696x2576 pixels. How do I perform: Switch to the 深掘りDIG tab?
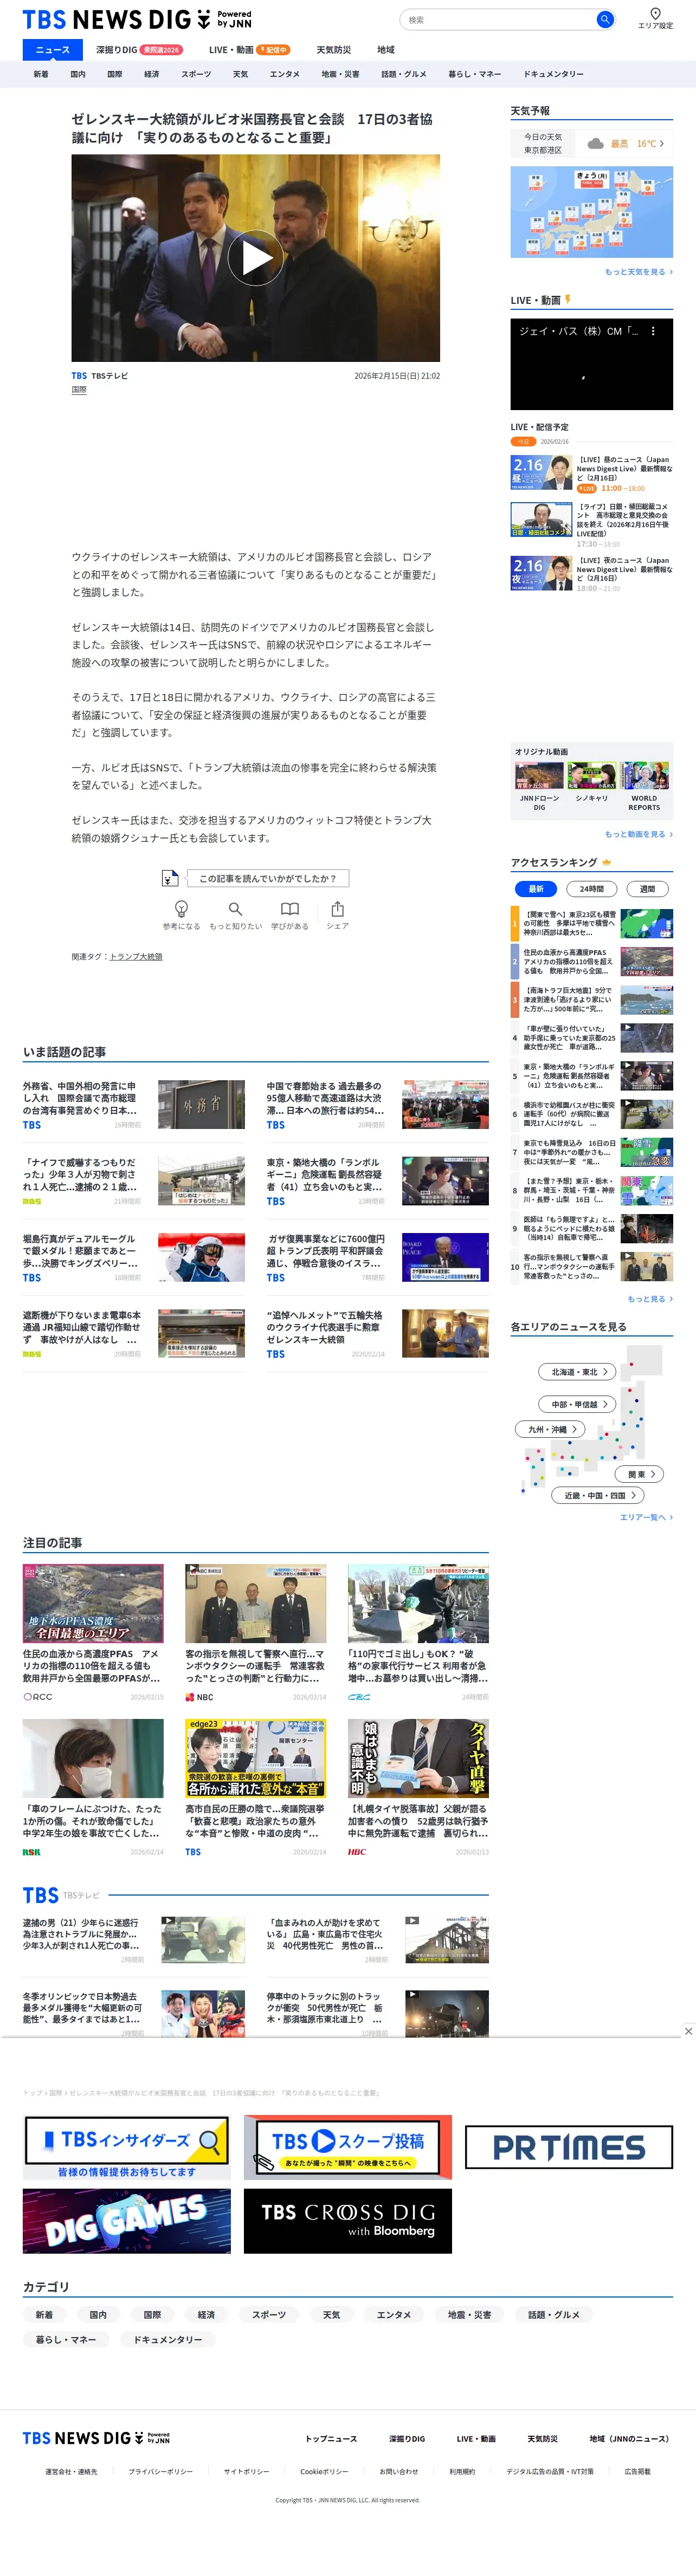(x=116, y=50)
